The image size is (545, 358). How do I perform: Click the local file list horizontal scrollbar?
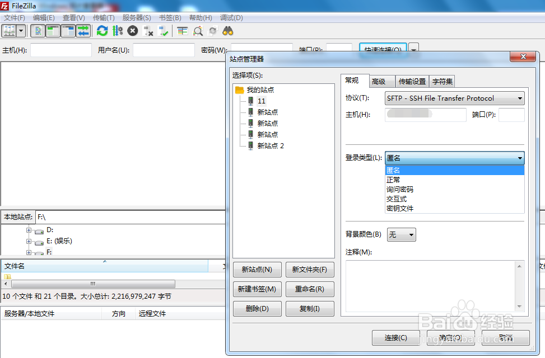click(93, 284)
